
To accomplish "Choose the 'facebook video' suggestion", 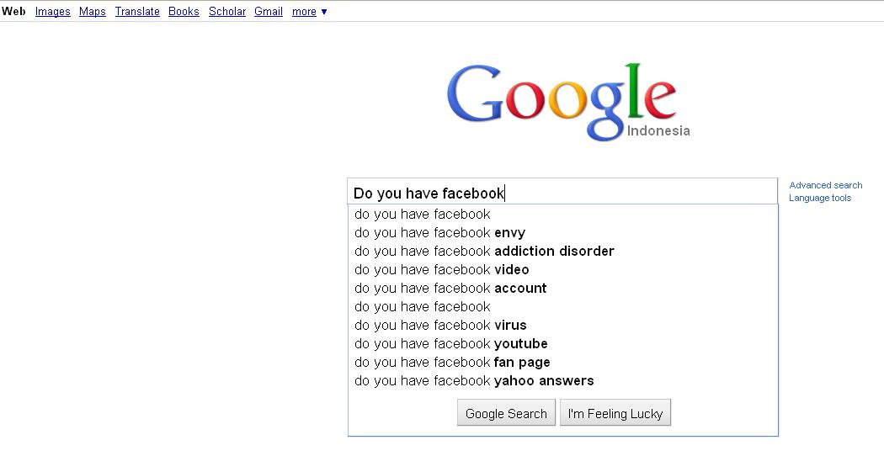I will click(x=562, y=270).
